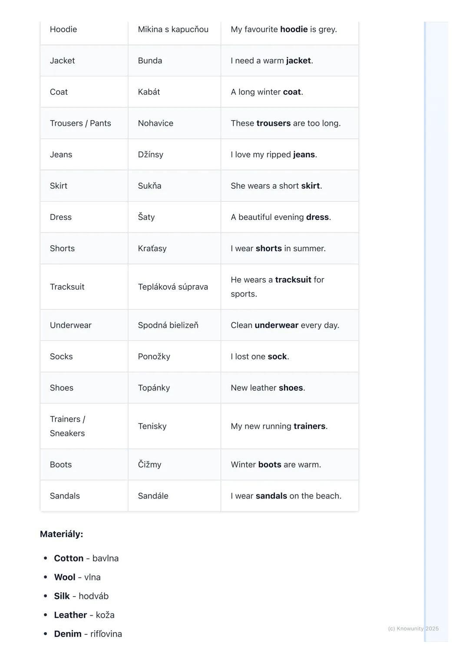The image size is (469, 663).
Task: Click the "Šaty" translation cell
Action: [x=146, y=217]
